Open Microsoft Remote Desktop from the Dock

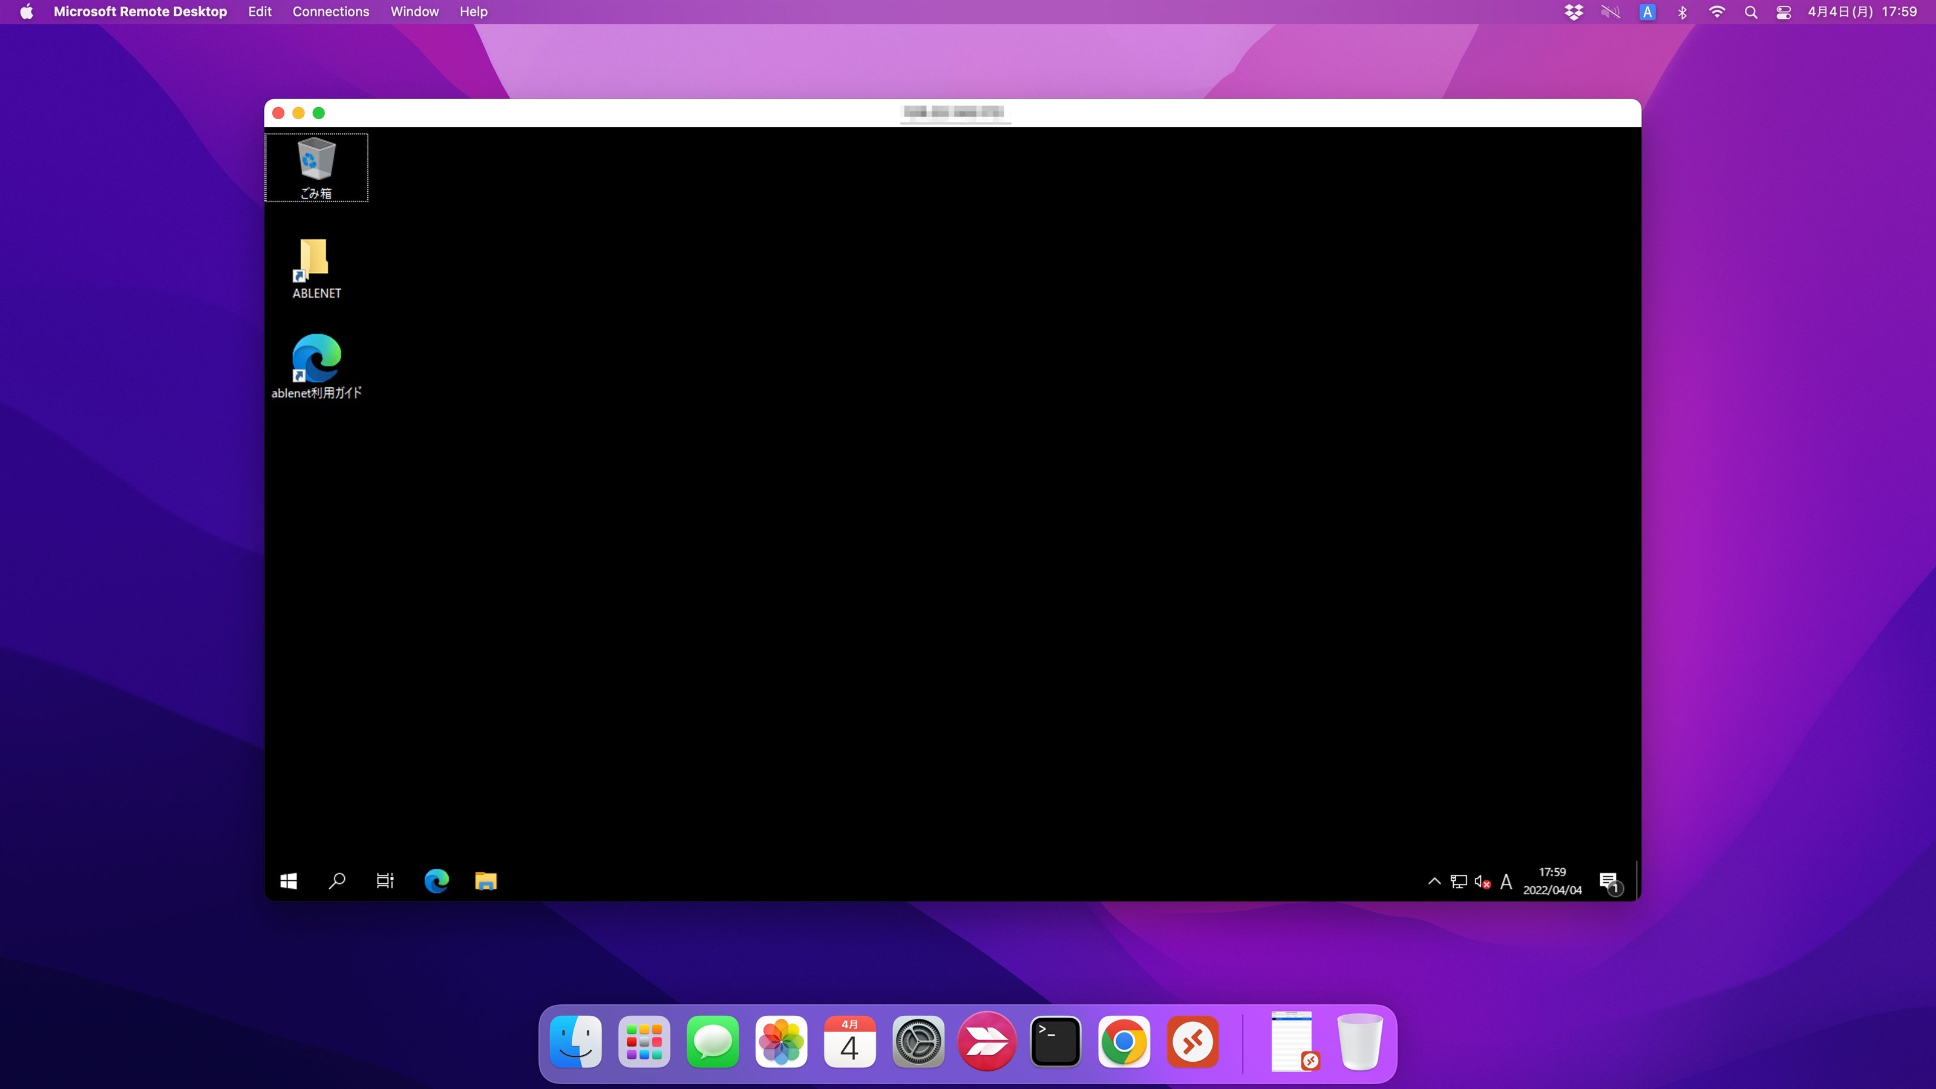point(1192,1042)
